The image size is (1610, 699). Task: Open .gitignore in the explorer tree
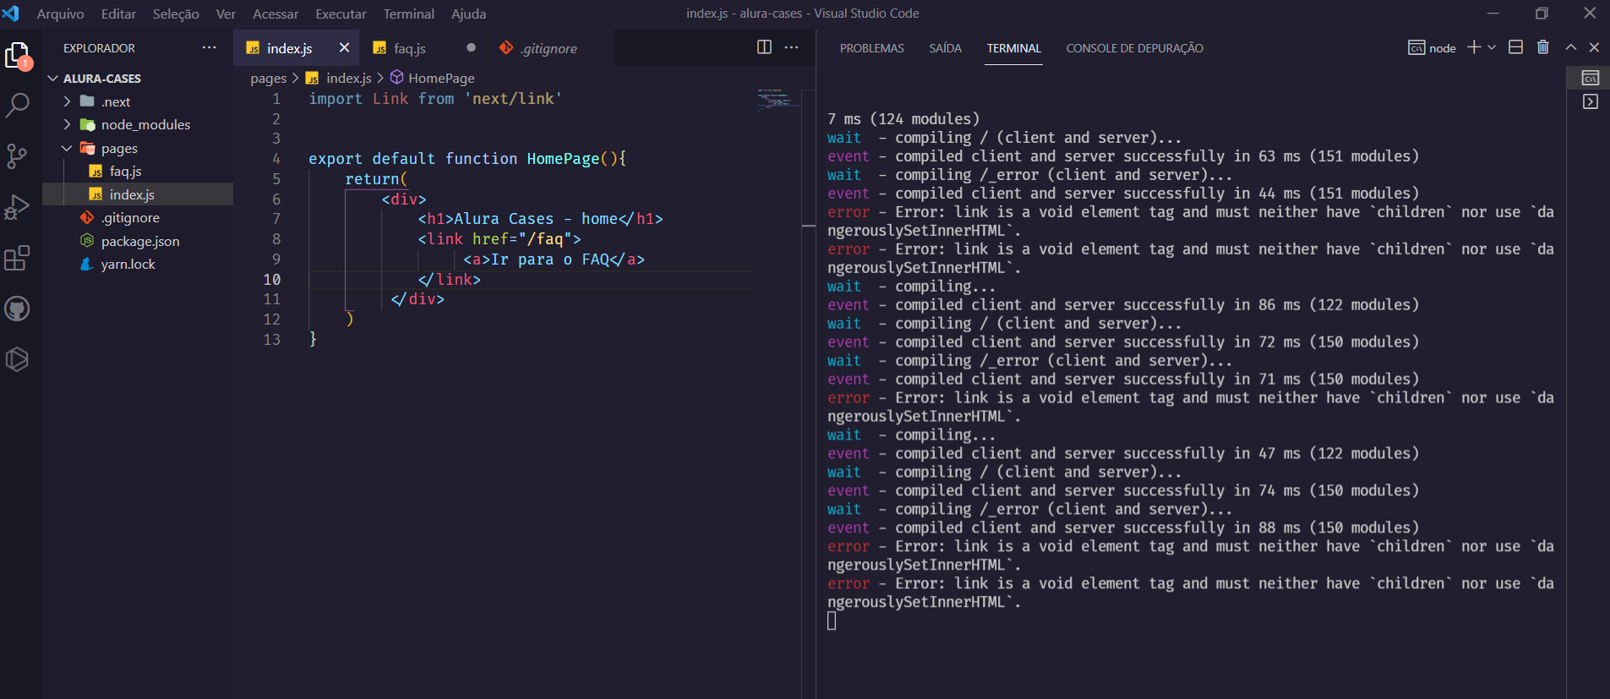tap(130, 218)
